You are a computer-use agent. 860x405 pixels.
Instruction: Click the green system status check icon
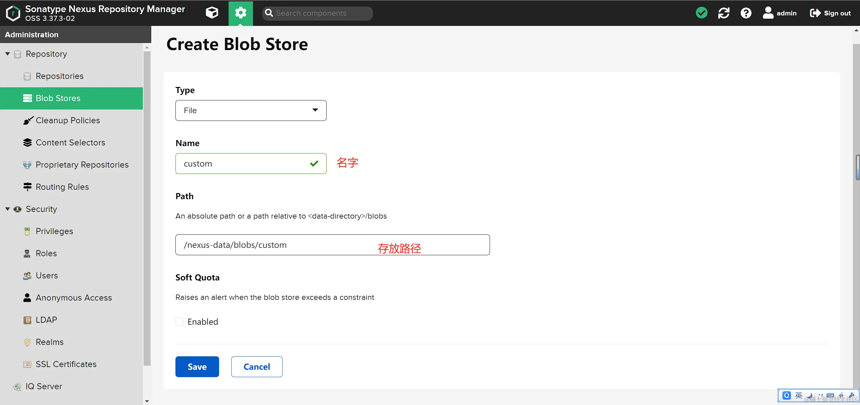tap(701, 13)
